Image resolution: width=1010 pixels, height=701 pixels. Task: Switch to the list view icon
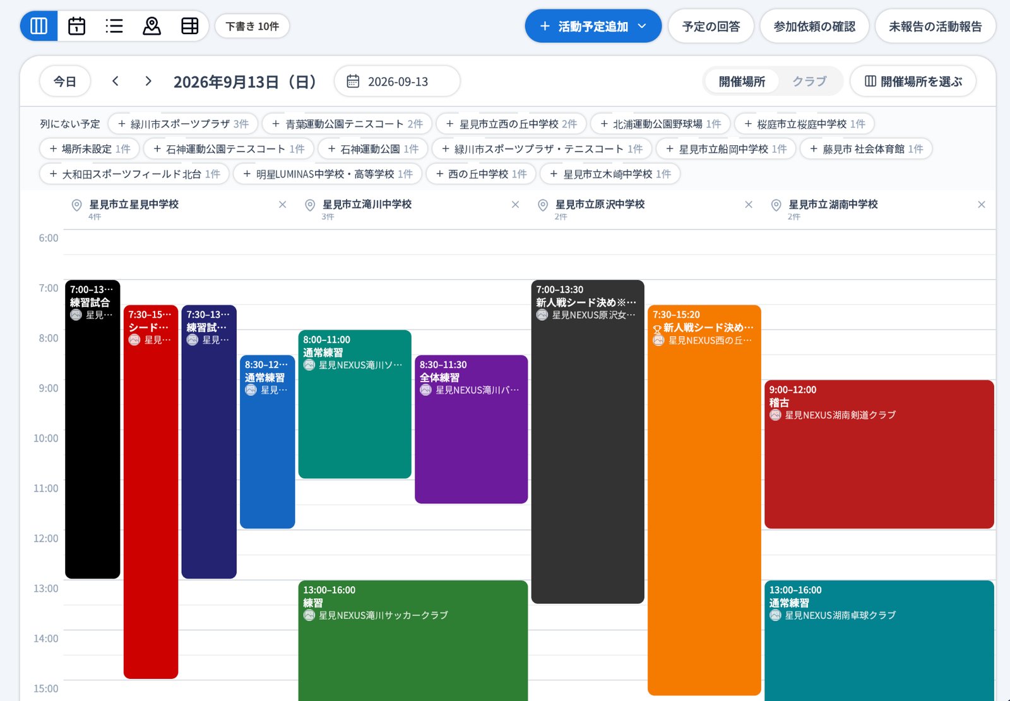tap(114, 26)
